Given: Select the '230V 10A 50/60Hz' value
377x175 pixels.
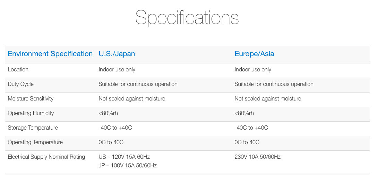Looking at the screenshot, I should [x=257, y=157].
